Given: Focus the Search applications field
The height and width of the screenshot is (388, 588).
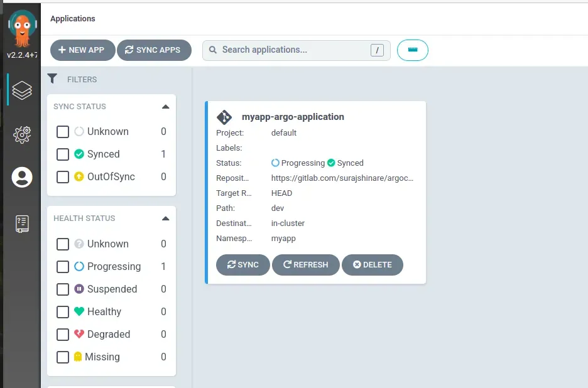Looking at the screenshot, I should point(297,50).
